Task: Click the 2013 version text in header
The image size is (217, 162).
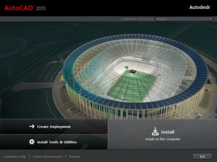Action: pos(41,8)
